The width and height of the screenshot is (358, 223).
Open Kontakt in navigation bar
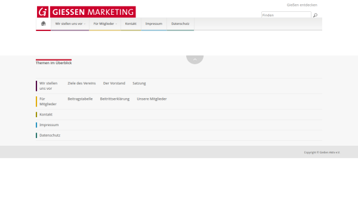coord(131,24)
